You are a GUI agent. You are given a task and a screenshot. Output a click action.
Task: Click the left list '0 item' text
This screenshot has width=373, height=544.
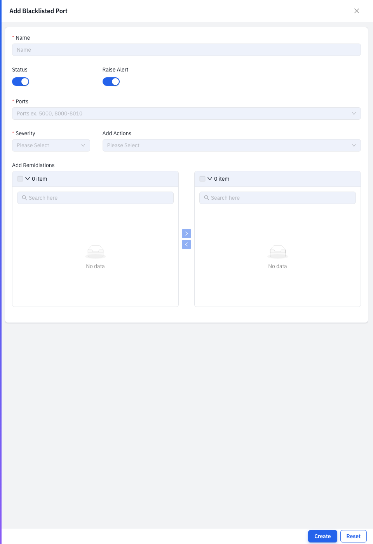39,179
